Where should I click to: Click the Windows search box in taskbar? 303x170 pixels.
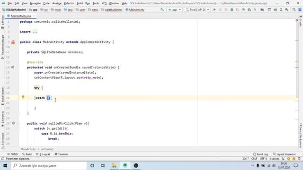click(x=49, y=166)
